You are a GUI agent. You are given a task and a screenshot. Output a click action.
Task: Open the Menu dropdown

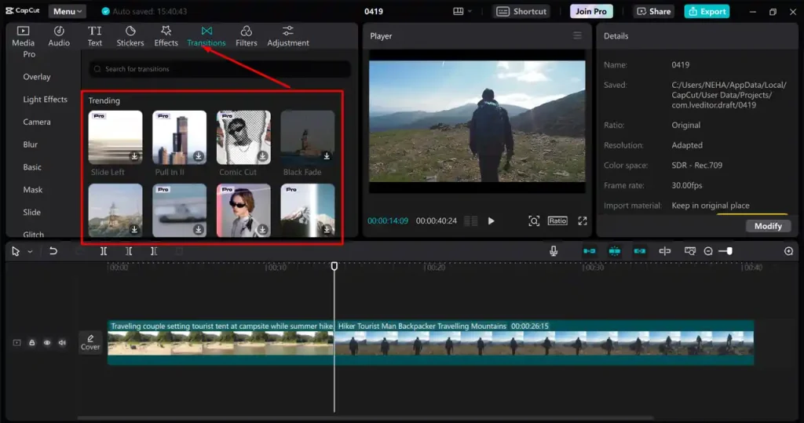pyautogui.click(x=68, y=11)
